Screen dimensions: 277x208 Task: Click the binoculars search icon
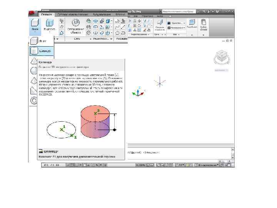coord(198,11)
